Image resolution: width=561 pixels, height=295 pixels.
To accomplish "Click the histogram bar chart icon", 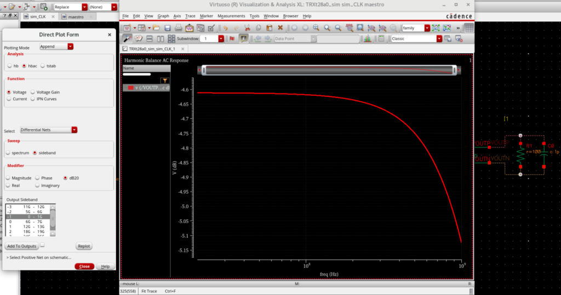I will point(368,39).
